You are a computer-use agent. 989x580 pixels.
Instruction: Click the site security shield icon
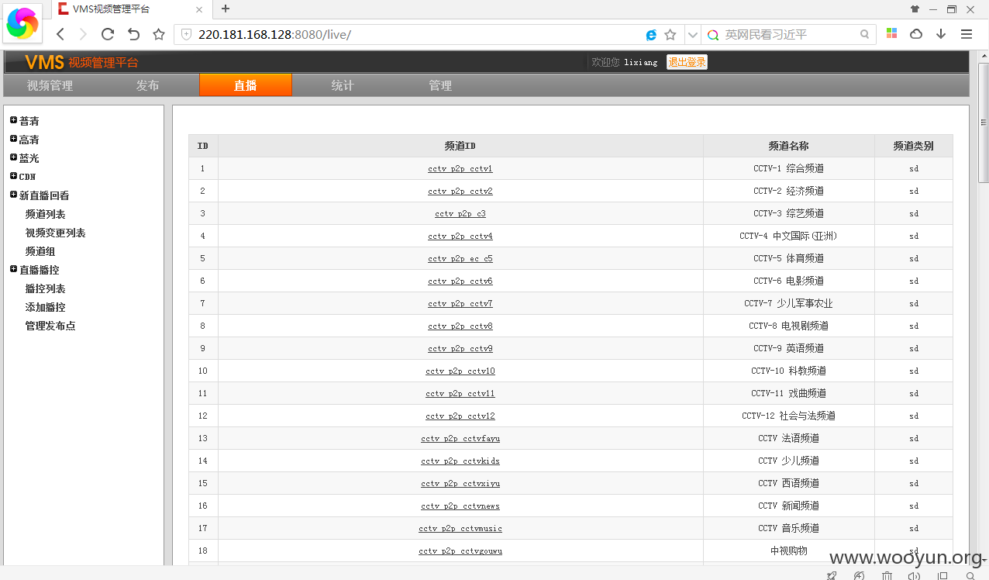[186, 34]
